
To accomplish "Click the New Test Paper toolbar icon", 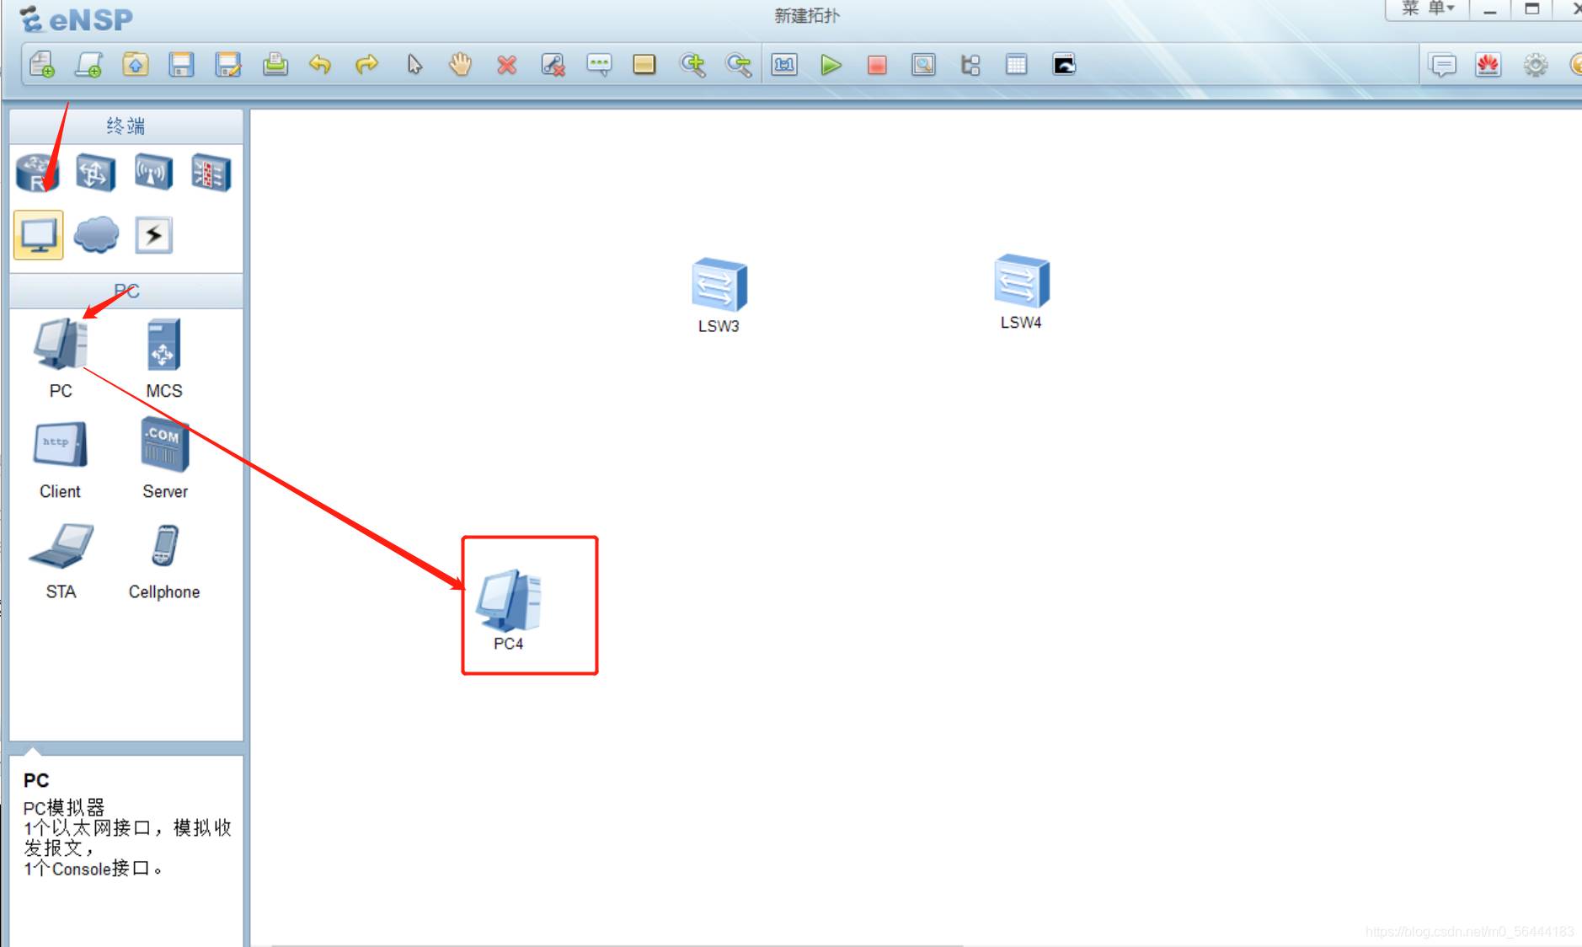I will click(88, 65).
